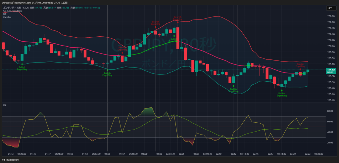Click the 190.150 price axis value

pos(331,28)
